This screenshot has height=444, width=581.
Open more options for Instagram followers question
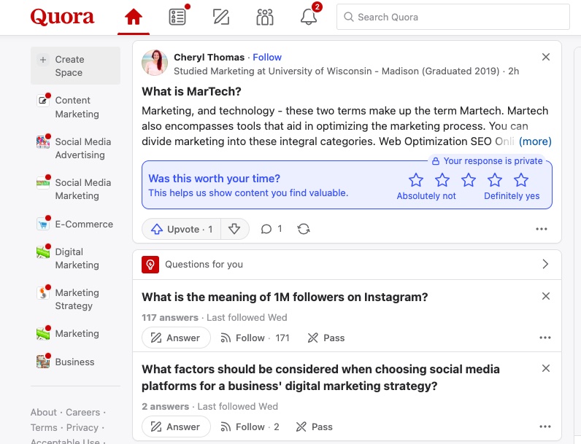(545, 338)
